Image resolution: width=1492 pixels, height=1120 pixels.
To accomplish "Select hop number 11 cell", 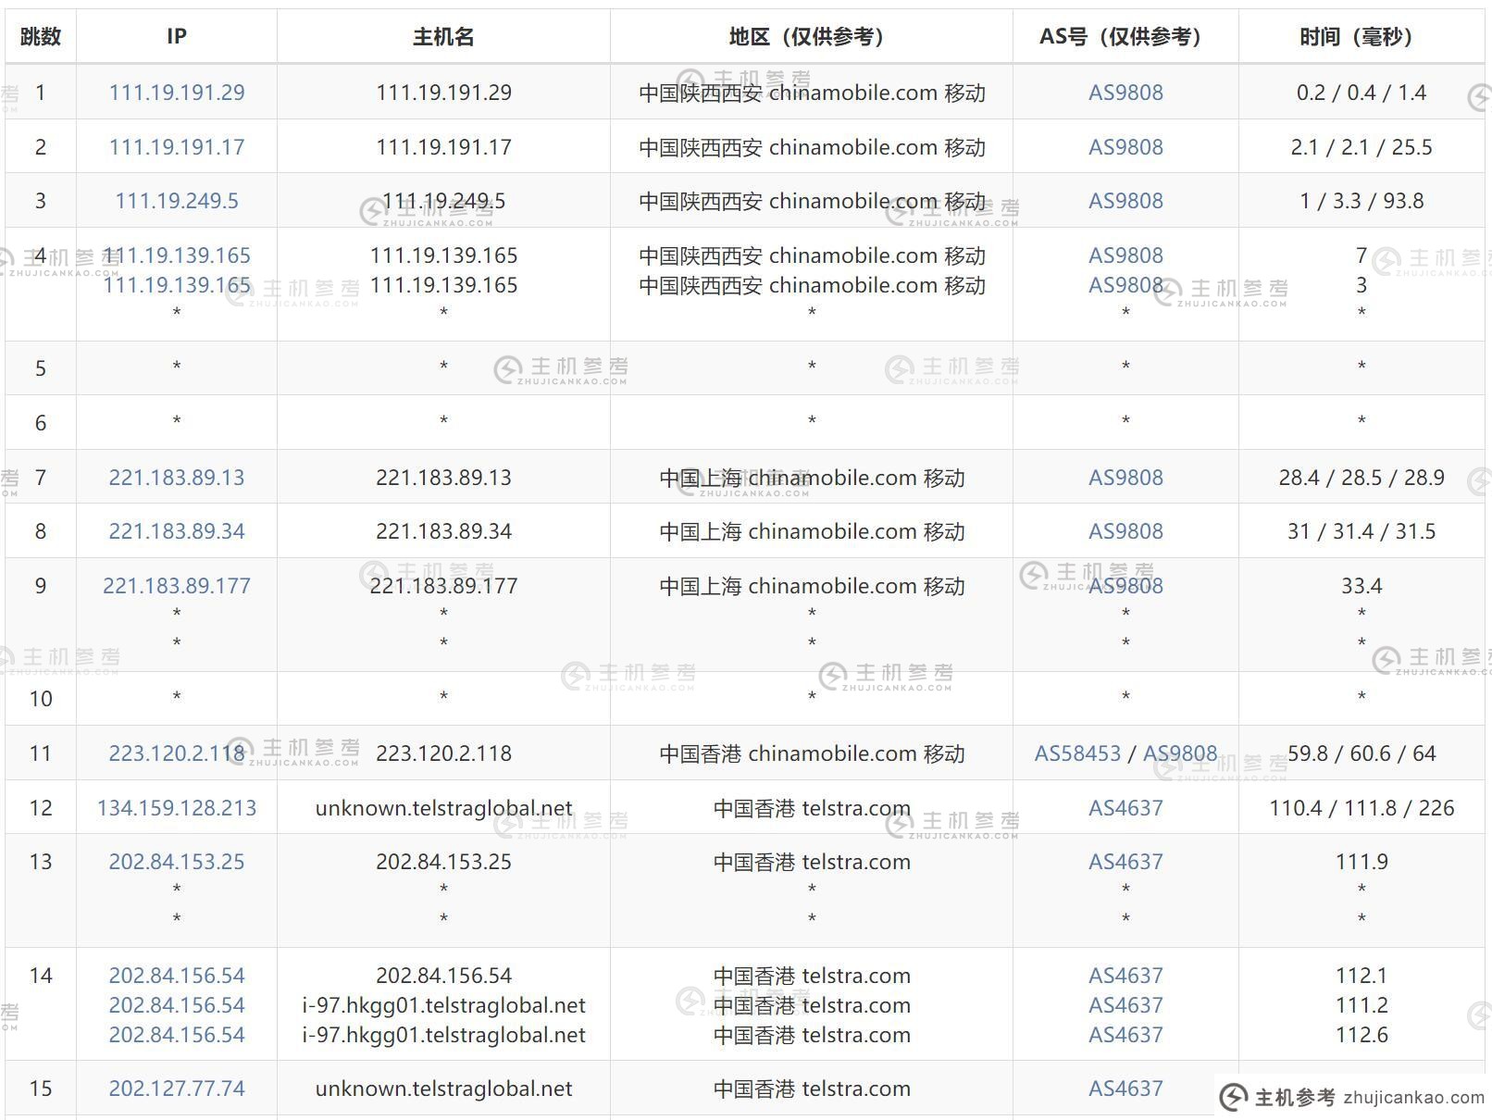I will [41, 753].
